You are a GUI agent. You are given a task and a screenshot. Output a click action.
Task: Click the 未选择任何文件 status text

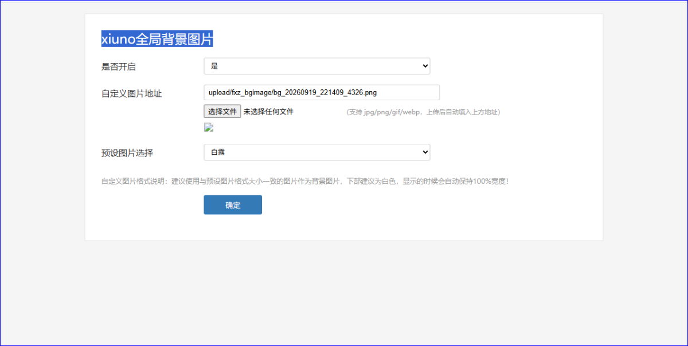point(268,112)
